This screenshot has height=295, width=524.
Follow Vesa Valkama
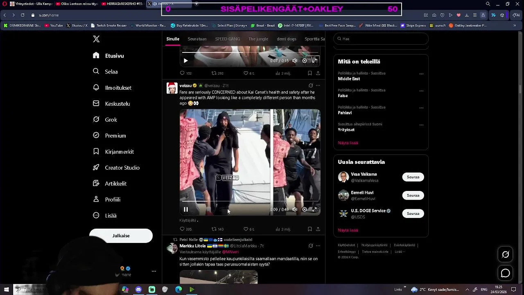coord(413,177)
